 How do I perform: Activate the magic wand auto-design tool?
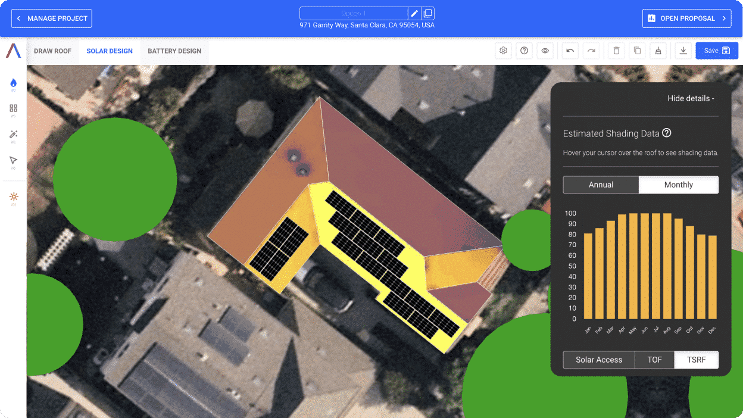[x=13, y=135]
